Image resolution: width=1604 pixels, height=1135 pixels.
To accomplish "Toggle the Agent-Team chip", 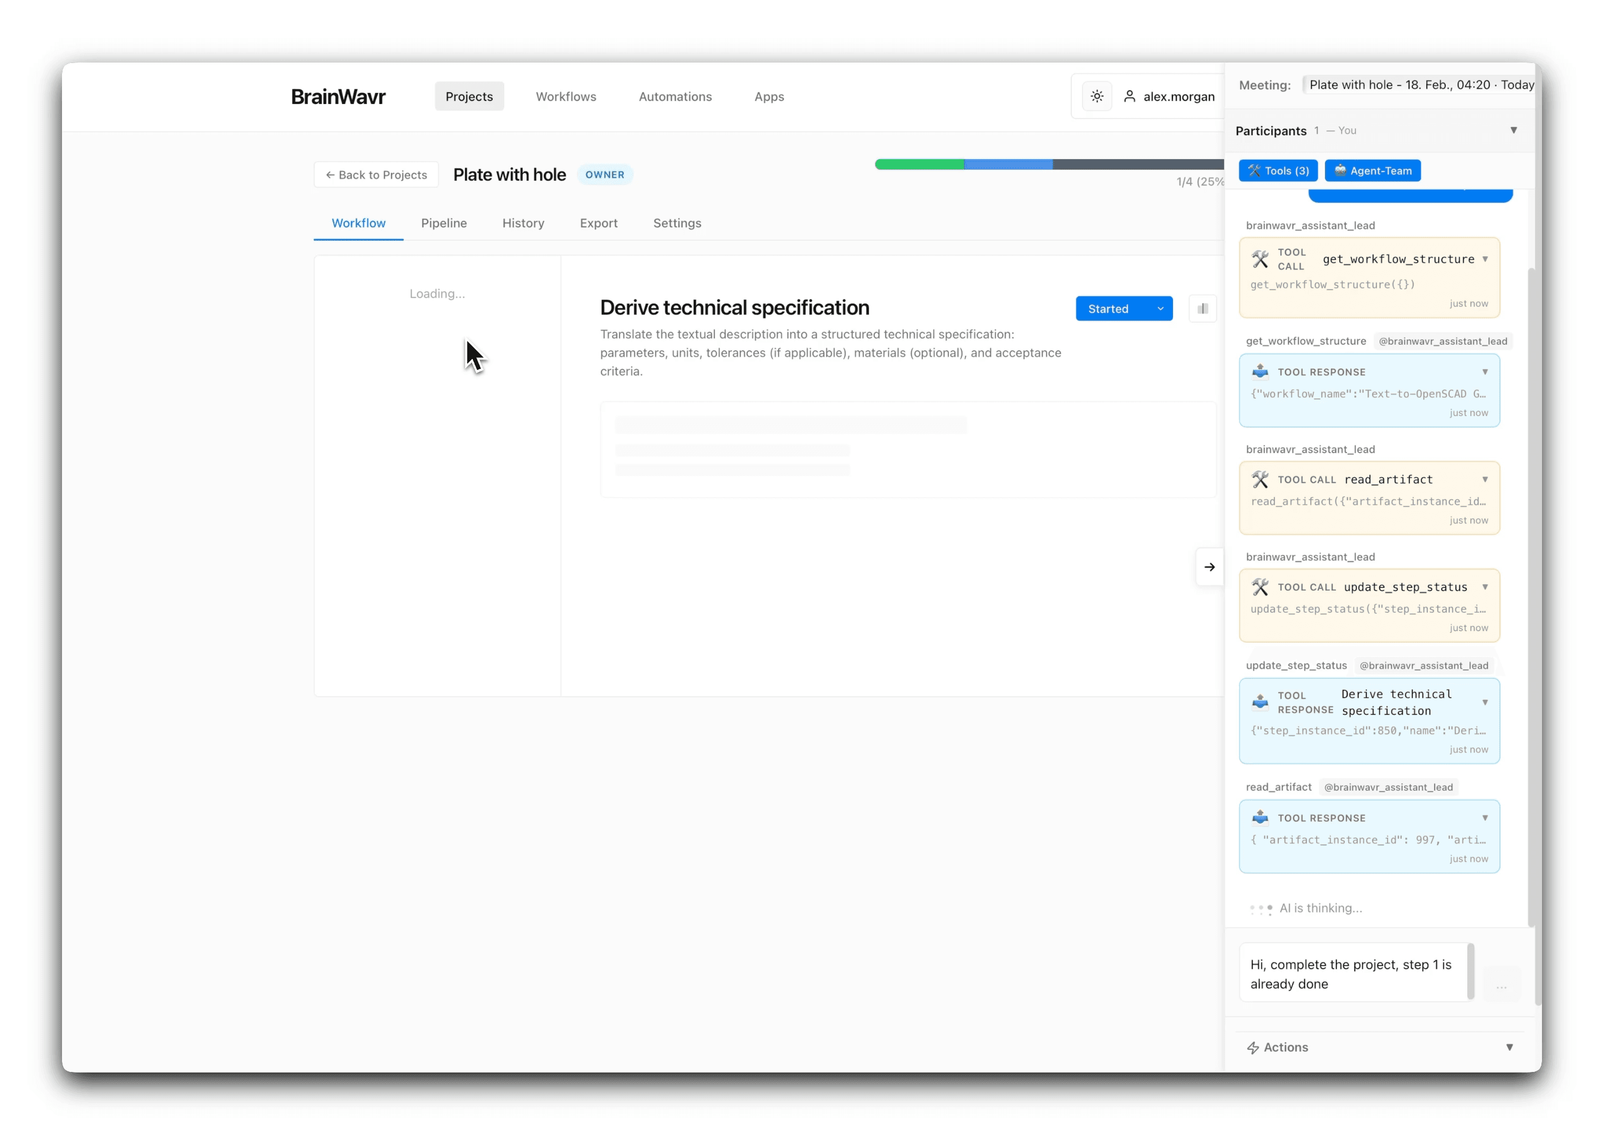I will tap(1372, 171).
